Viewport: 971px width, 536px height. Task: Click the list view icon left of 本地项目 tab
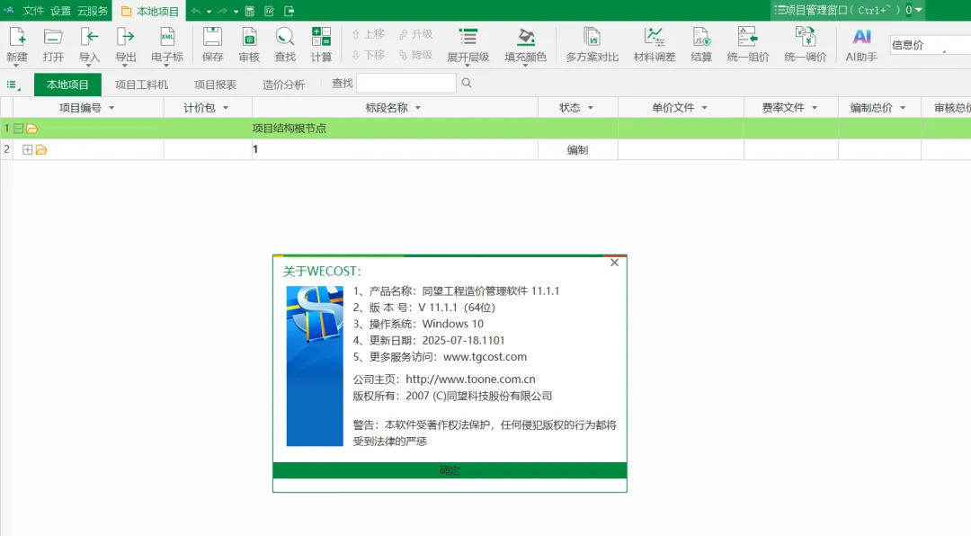[13, 85]
